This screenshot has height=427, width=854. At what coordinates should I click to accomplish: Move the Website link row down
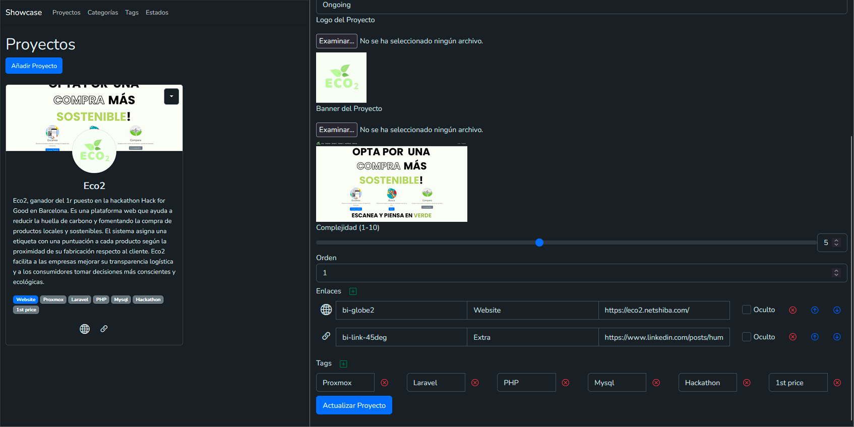[x=837, y=310]
